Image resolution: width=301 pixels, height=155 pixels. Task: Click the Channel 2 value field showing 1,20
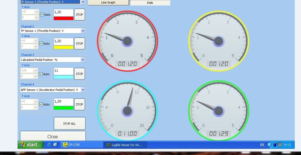(63, 42)
